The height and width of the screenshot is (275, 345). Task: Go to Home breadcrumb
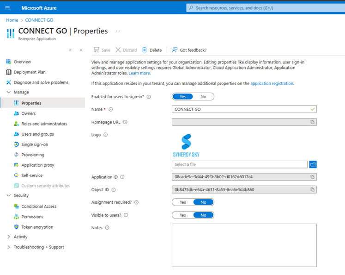(12, 20)
